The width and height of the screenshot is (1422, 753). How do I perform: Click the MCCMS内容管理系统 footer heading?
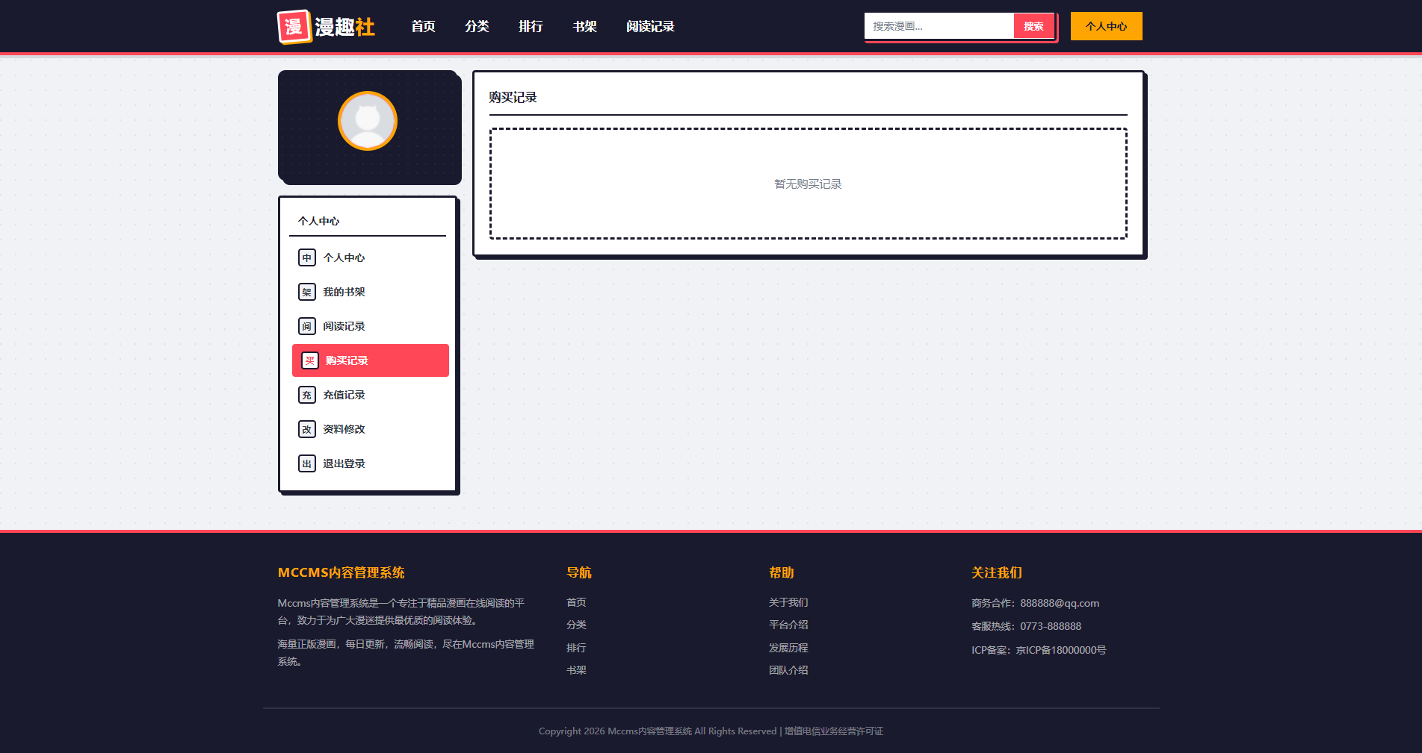pyautogui.click(x=341, y=572)
